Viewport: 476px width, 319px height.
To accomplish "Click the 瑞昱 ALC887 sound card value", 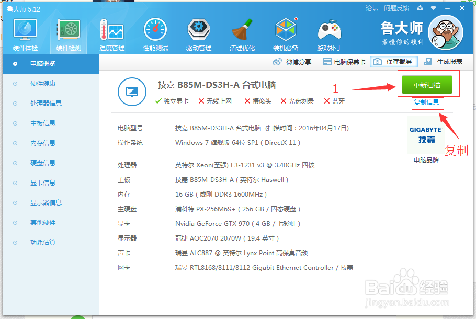I will tap(241, 253).
